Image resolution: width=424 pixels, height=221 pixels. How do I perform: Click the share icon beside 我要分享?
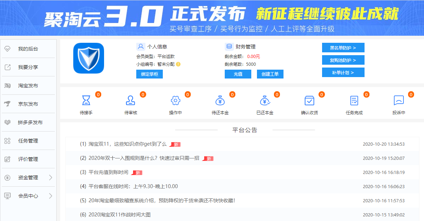[x=7, y=67]
